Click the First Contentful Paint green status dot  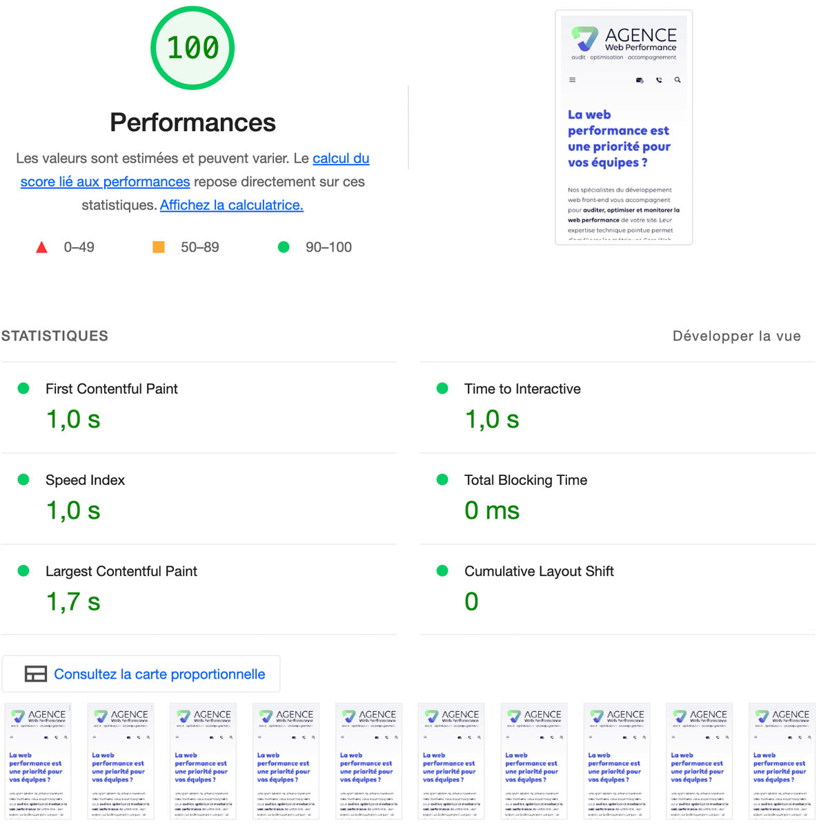coord(23,389)
